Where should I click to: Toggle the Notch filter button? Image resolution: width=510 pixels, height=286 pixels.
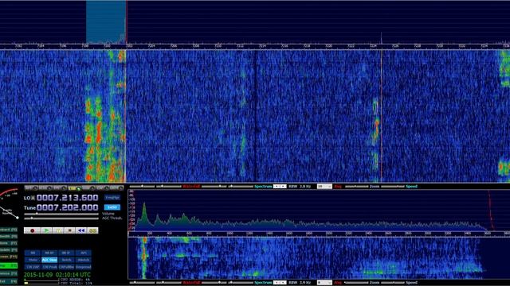click(x=66, y=260)
